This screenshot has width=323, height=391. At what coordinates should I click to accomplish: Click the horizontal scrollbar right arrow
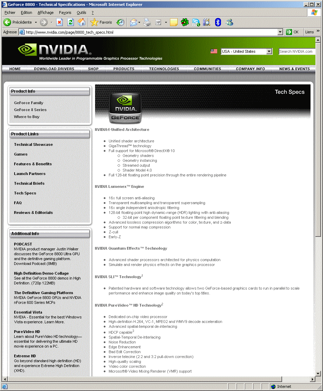tap(313, 379)
